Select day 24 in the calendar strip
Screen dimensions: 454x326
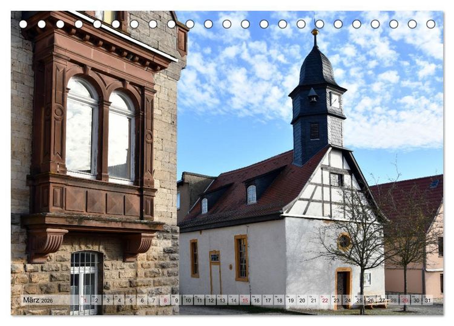click(x=347, y=300)
